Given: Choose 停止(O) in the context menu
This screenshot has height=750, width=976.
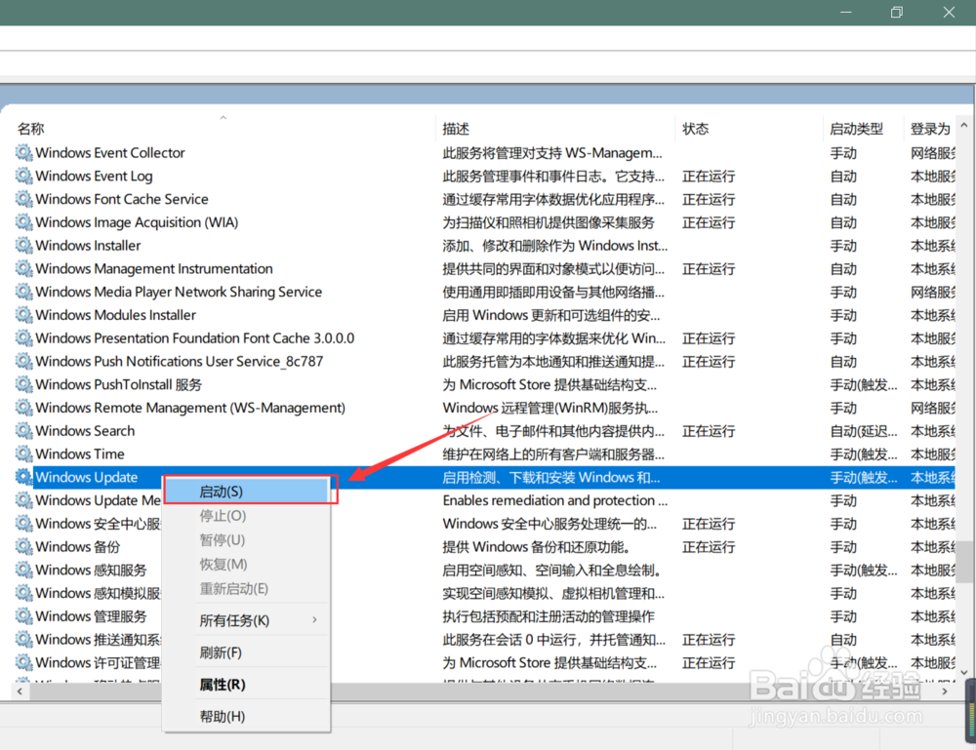Looking at the screenshot, I should [x=247, y=516].
